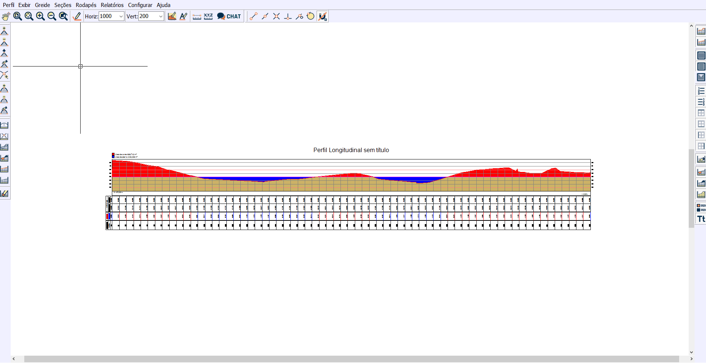This screenshot has height=363, width=706.
Task: Click the profile title text 'Perfil Longitudinal sem título'
Action: [x=351, y=150]
